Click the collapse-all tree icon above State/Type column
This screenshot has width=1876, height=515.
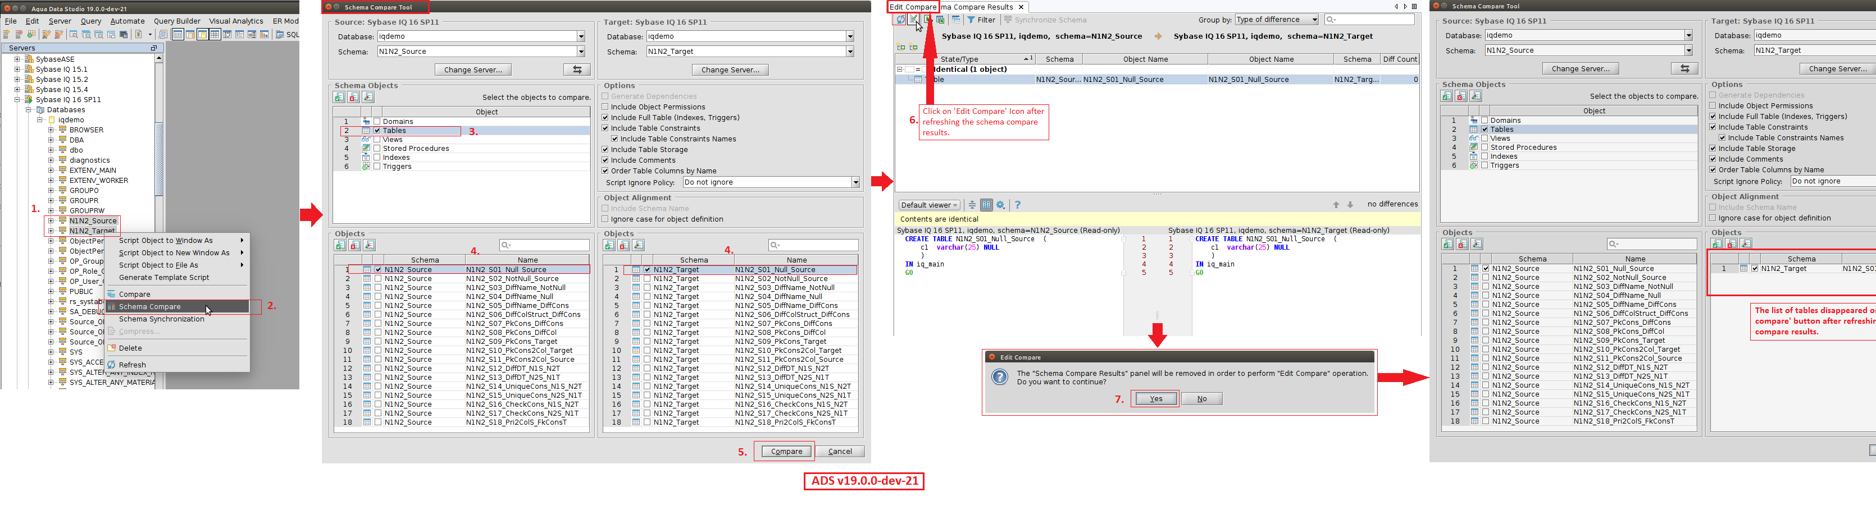click(x=913, y=47)
